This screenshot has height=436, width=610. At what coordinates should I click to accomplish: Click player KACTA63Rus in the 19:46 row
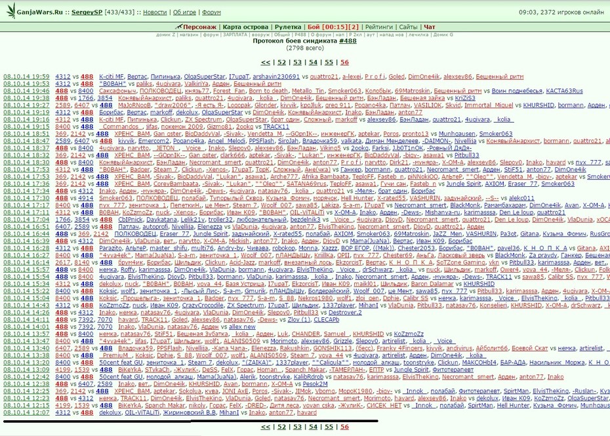(564, 91)
